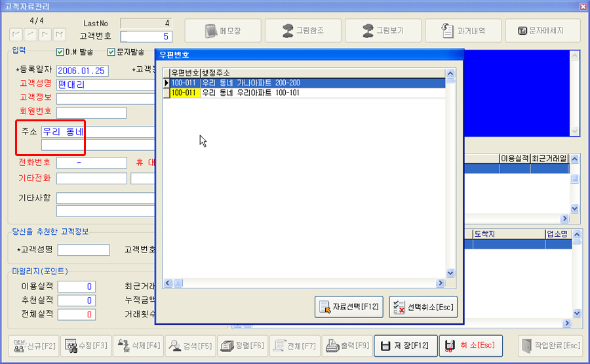Click yellow 100-011 postal code cell
Viewport: 590px width, 364px height.
[x=185, y=92]
